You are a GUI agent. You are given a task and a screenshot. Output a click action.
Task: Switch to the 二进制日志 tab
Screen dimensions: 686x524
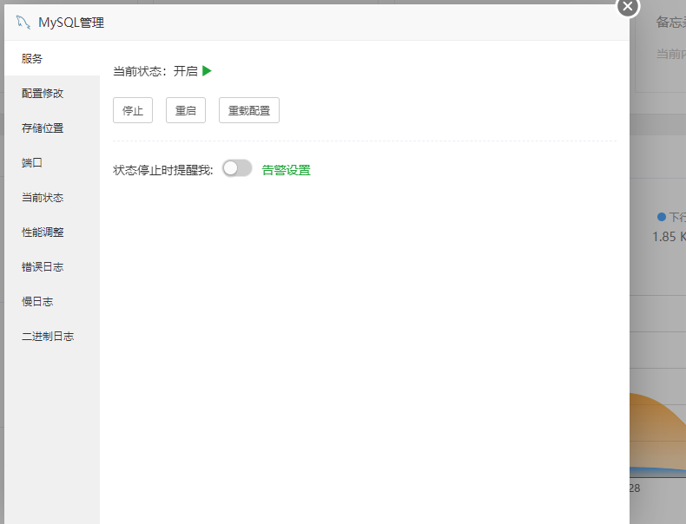pyautogui.click(x=52, y=336)
